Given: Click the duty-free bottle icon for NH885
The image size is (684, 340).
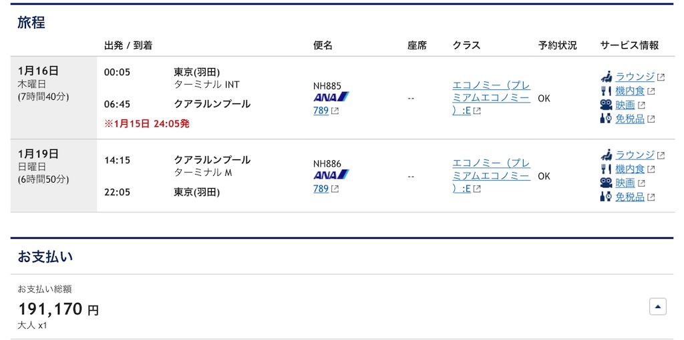Looking at the screenshot, I should tap(607, 119).
